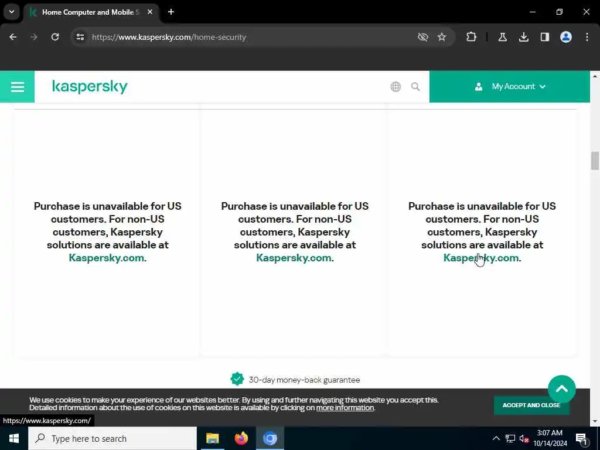600x450 pixels.
Task: Click '30-day money-back guarantee' text
Action: tap(304, 380)
